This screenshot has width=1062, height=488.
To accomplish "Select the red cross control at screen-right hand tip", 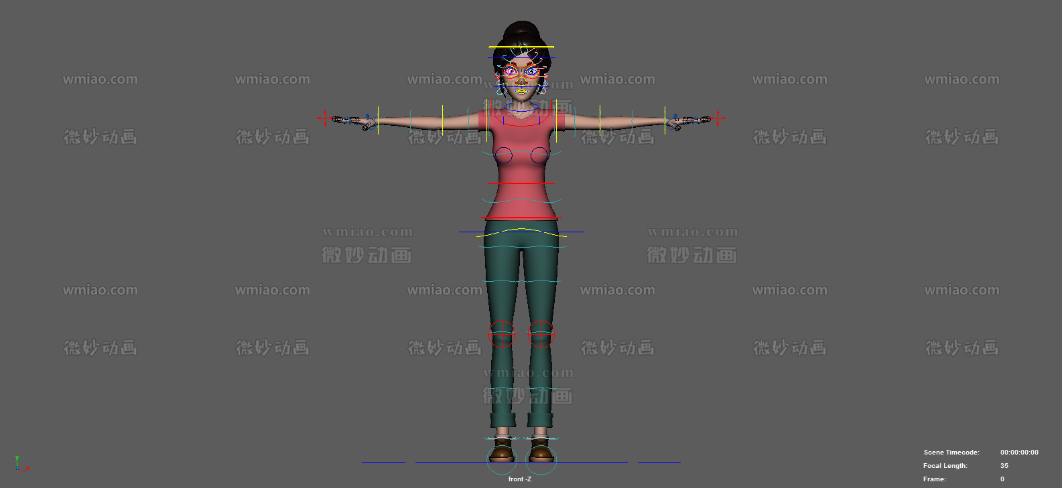I will (718, 118).
